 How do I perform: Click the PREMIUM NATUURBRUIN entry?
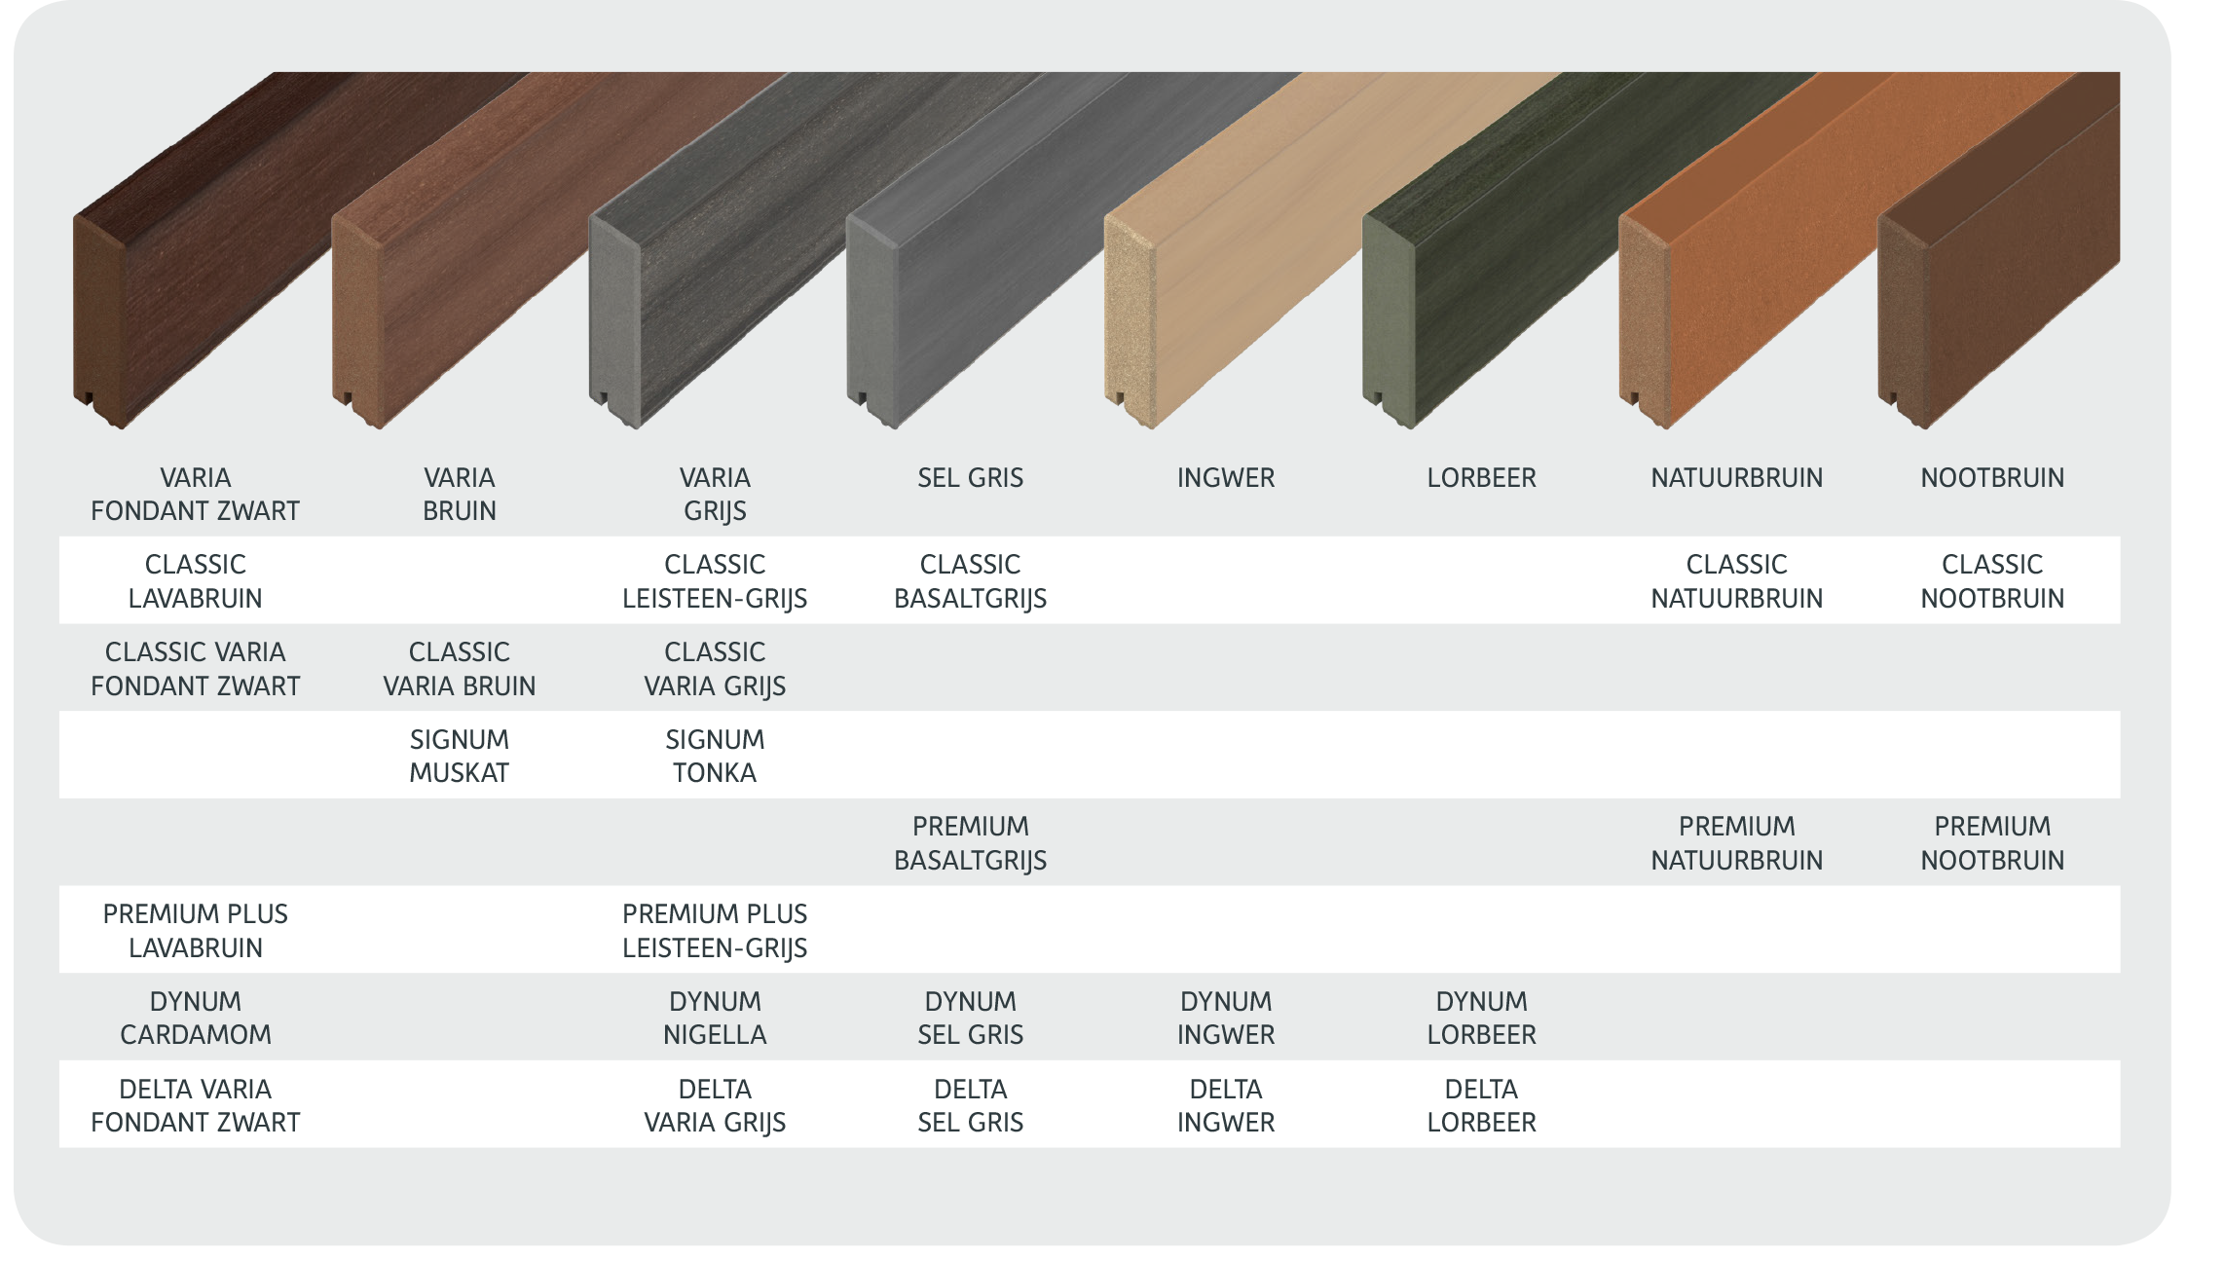click(1736, 842)
